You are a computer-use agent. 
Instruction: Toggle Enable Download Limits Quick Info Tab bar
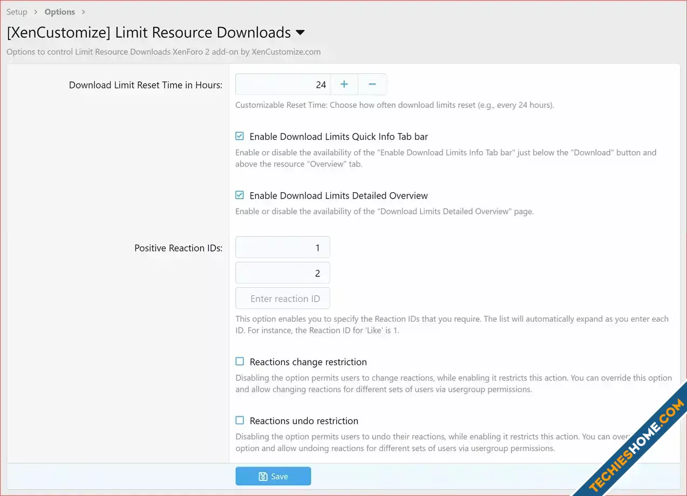[240, 137]
